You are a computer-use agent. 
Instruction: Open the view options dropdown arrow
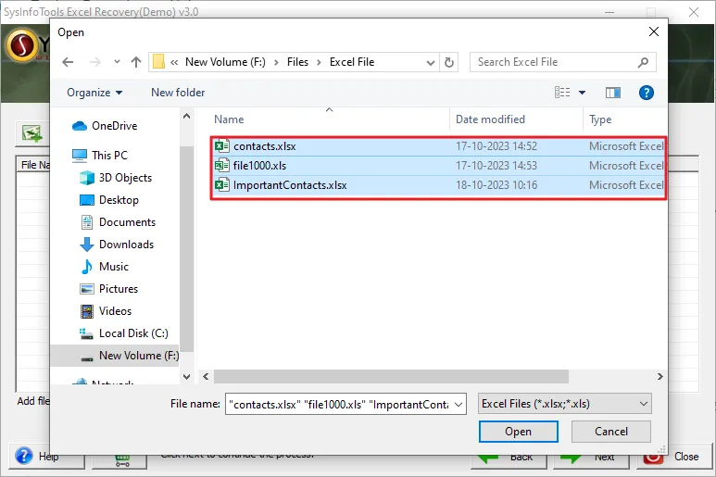[x=583, y=93]
